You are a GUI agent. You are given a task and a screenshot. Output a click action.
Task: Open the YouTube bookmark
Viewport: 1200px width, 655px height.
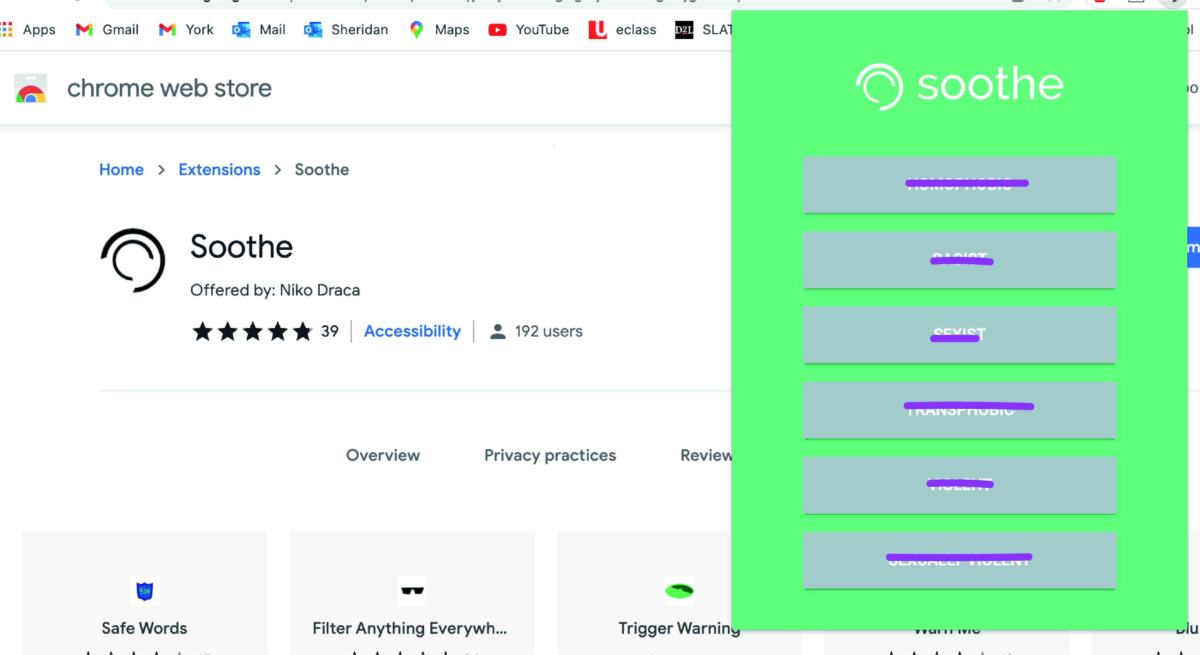[x=528, y=30]
